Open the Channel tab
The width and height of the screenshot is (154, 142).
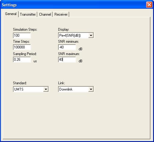(45, 14)
